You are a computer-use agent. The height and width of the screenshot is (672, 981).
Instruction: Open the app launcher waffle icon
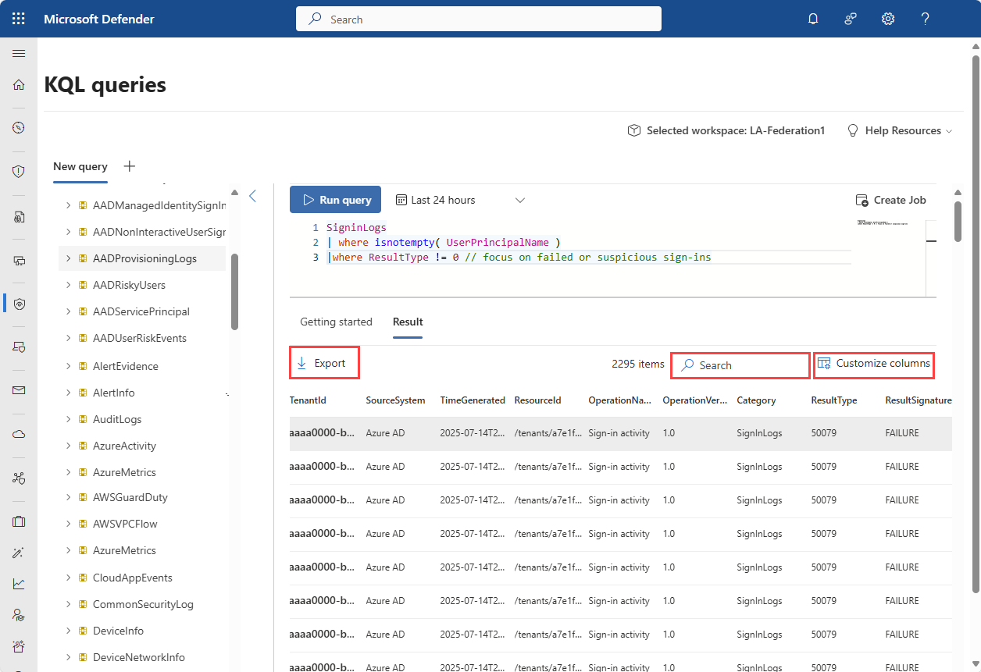19,19
